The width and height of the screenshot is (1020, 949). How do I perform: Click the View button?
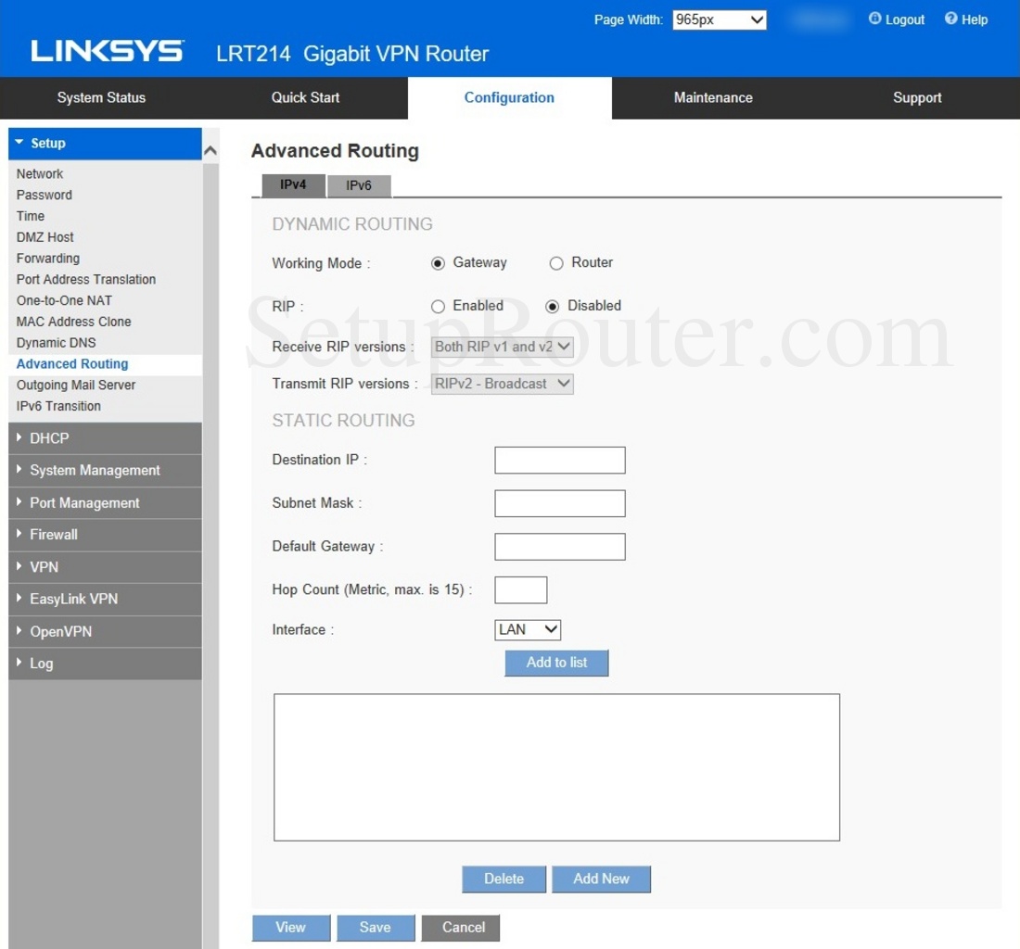click(x=291, y=929)
